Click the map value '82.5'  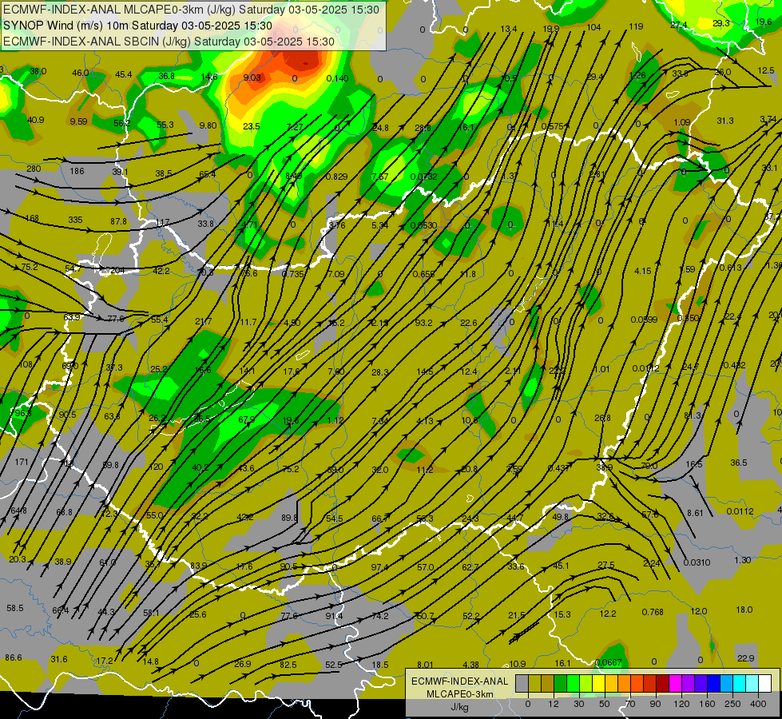[x=288, y=665]
